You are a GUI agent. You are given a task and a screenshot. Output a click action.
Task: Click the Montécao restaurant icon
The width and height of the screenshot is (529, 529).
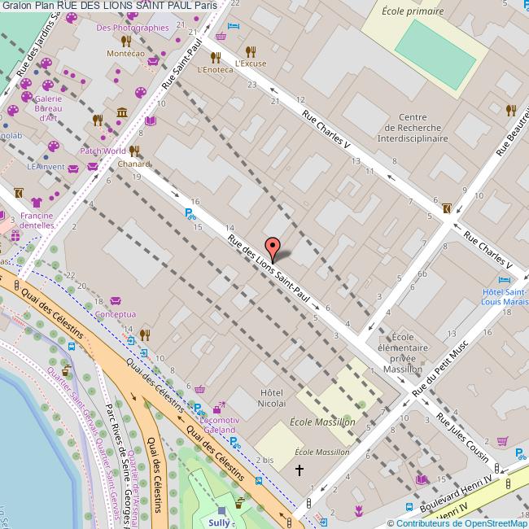pyautogui.click(x=125, y=41)
